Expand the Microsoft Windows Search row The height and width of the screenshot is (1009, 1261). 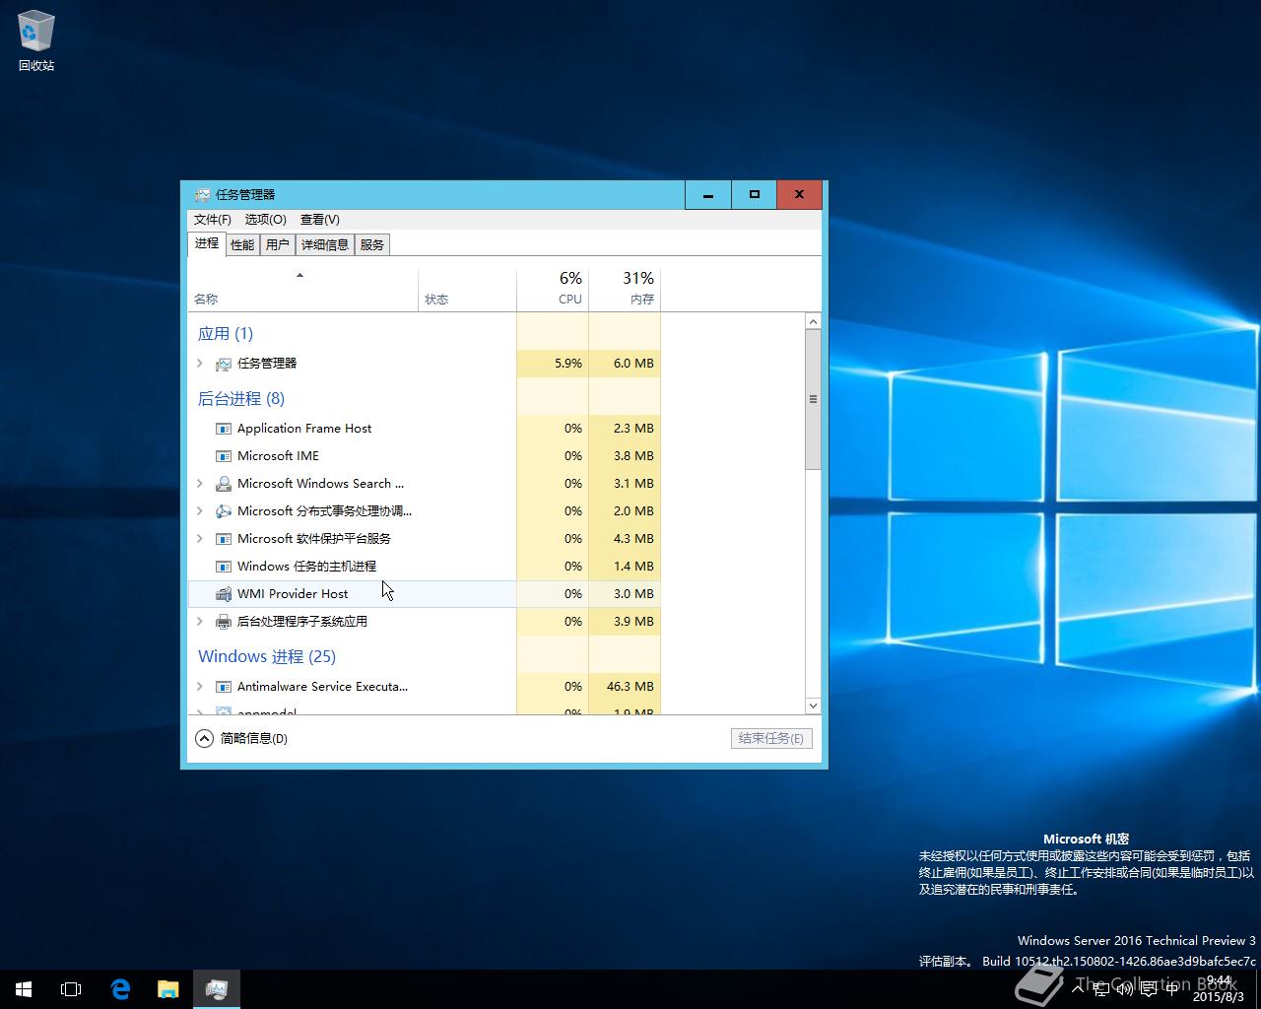[x=200, y=484]
